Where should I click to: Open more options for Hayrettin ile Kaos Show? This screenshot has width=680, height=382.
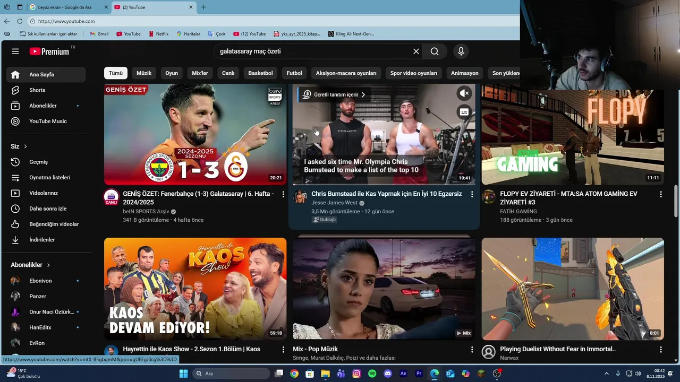(283, 350)
